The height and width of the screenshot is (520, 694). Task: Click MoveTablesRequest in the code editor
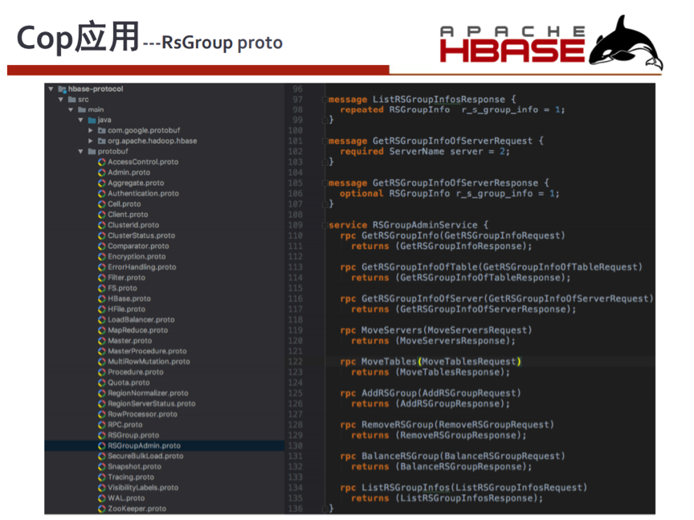pyautogui.click(x=469, y=362)
